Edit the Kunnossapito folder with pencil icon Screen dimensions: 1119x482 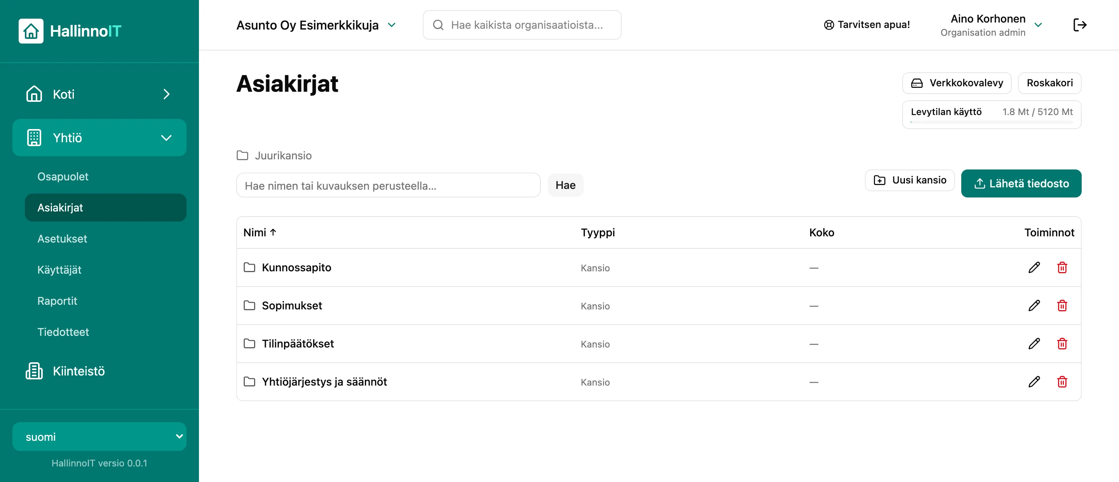click(x=1034, y=267)
